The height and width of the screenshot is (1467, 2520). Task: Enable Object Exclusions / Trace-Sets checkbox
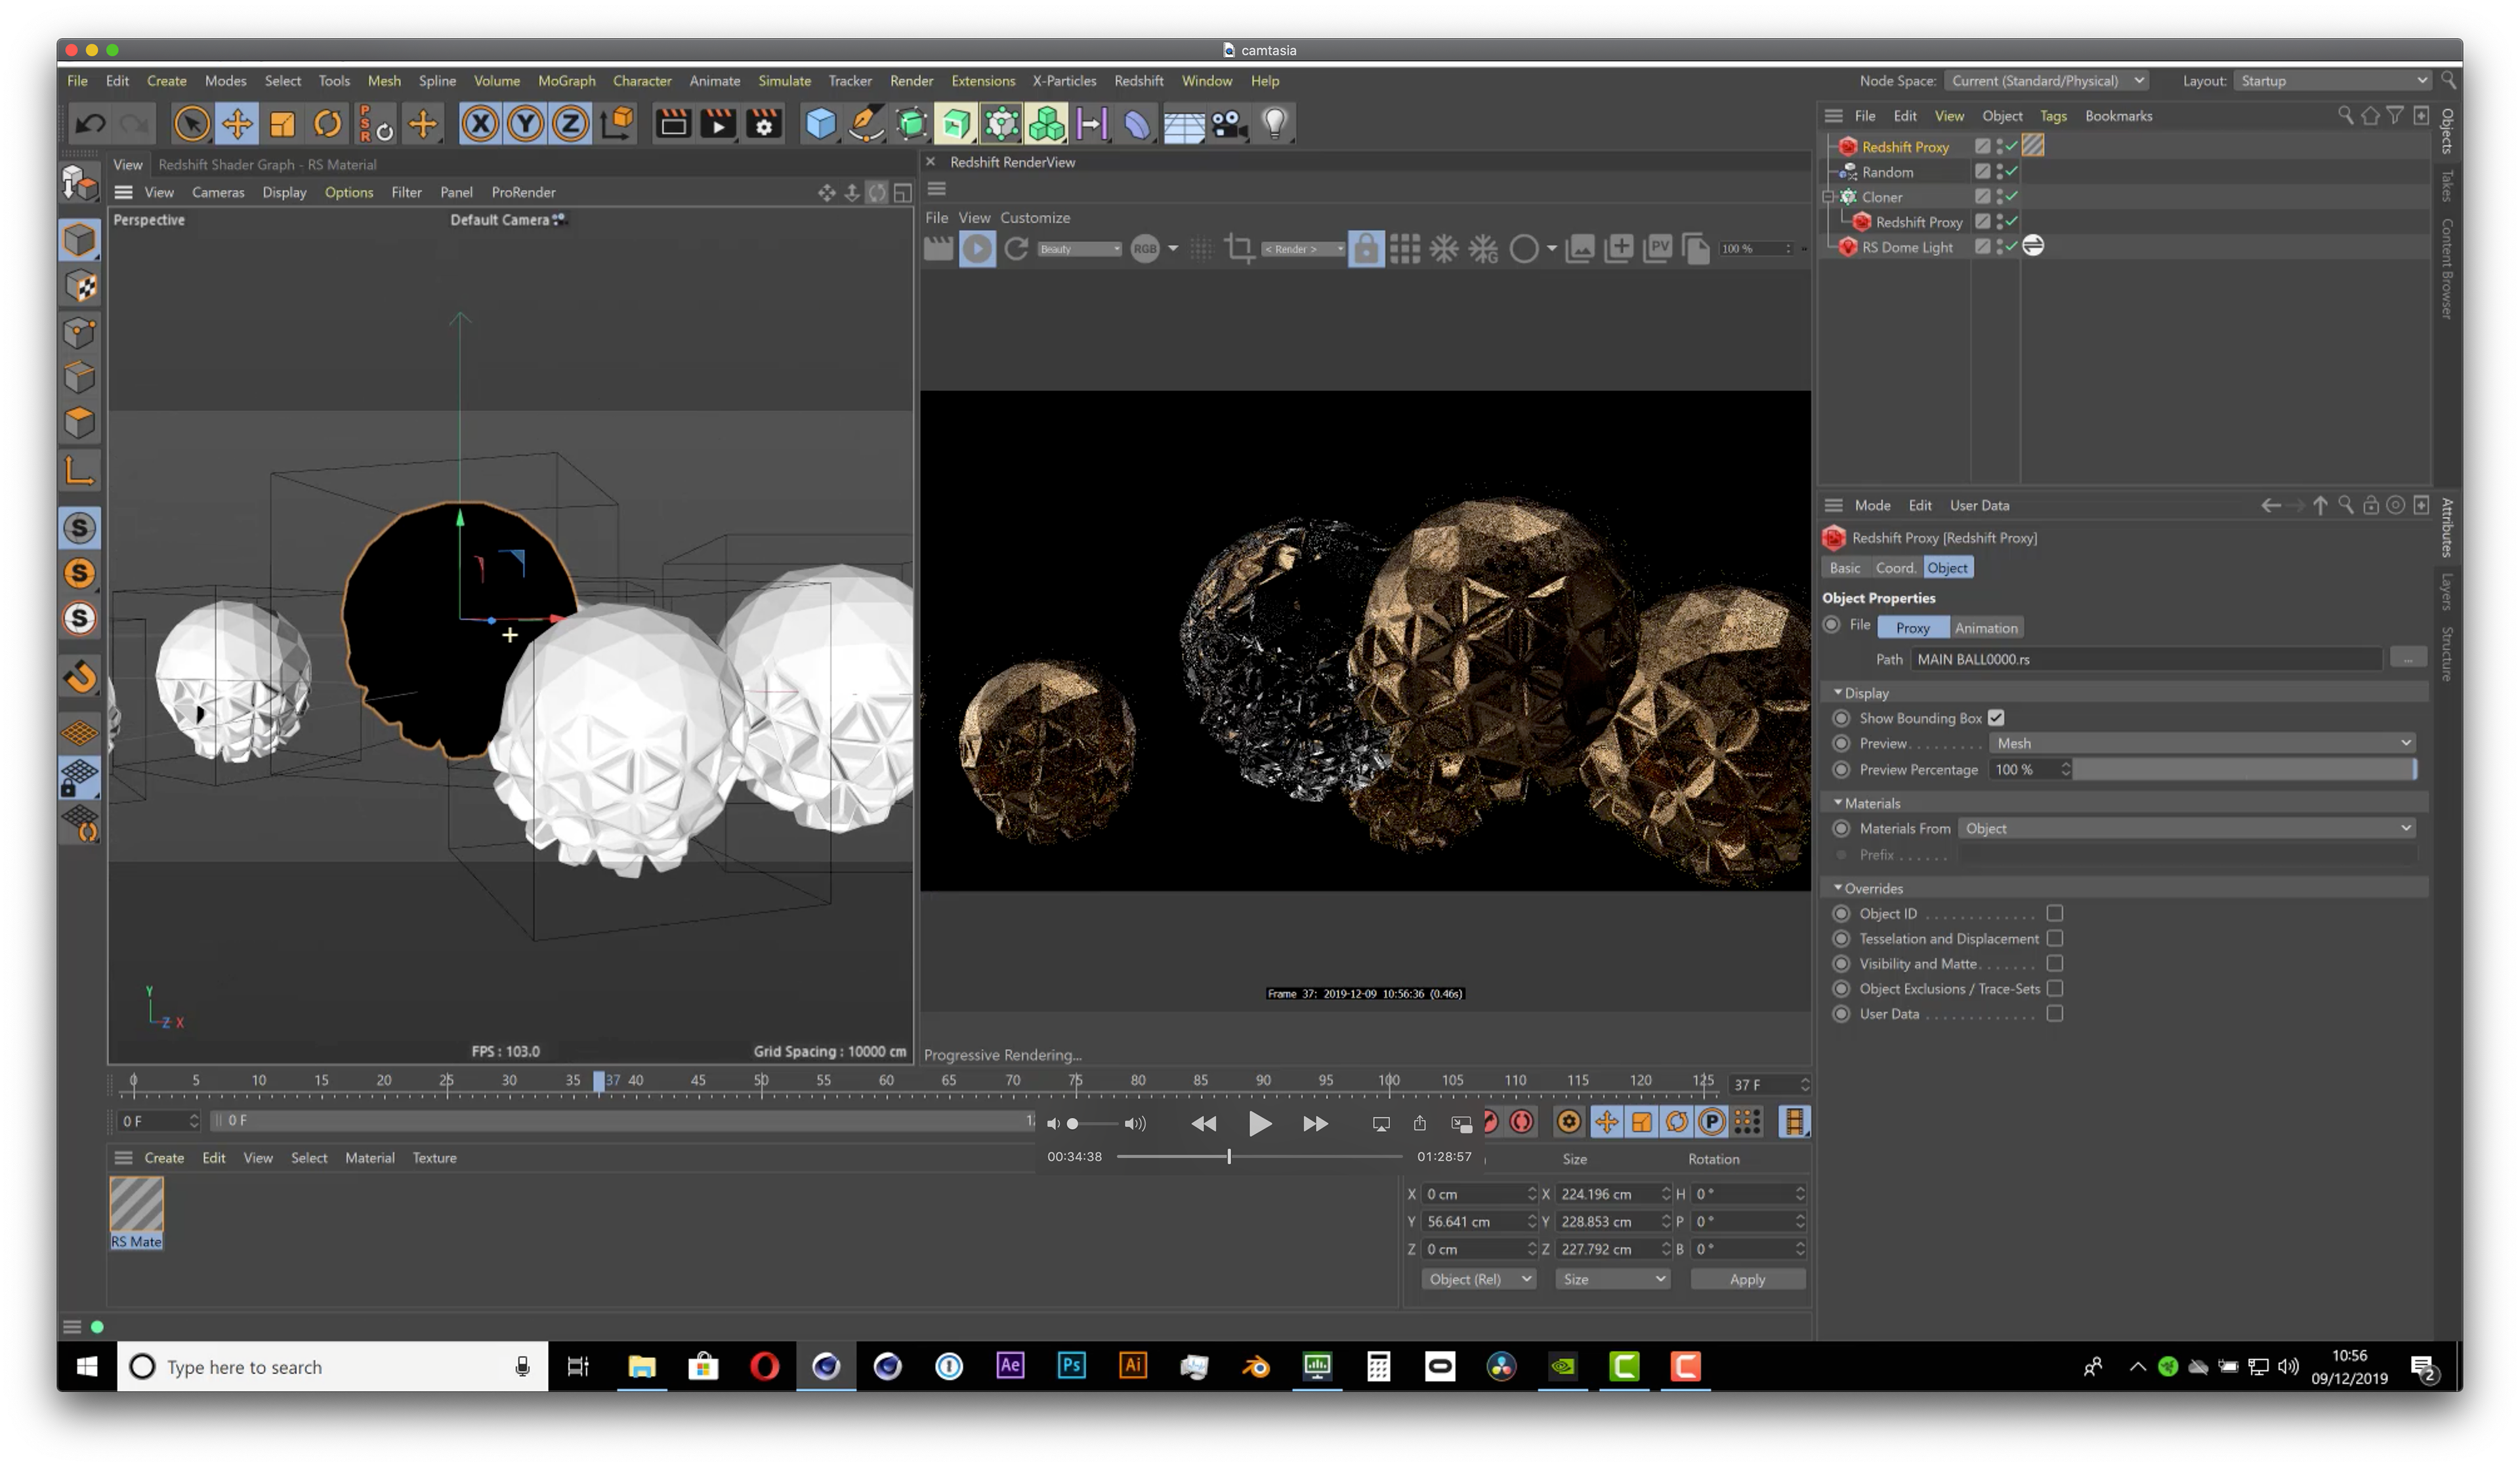point(2054,988)
